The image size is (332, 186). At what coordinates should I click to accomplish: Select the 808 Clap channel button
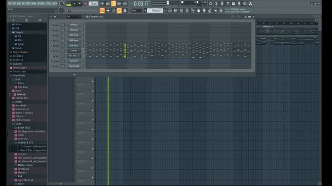(x=74, y=30)
